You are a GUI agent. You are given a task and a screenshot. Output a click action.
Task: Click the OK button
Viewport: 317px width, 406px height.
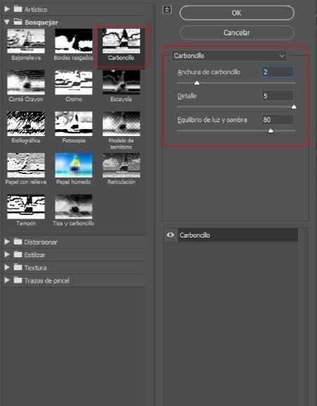tap(237, 13)
